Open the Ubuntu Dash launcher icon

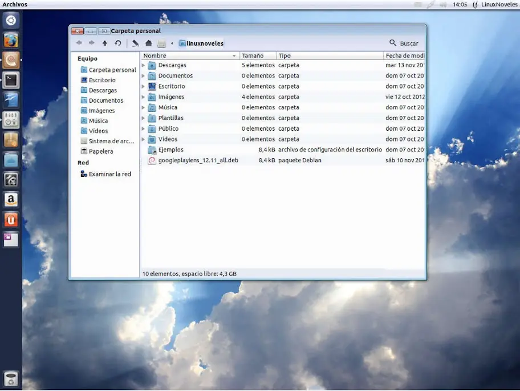click(x=11, y=21)
